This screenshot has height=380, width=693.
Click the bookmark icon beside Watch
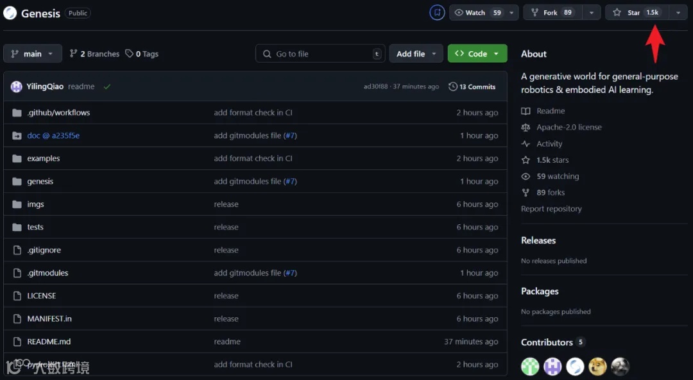437,12
